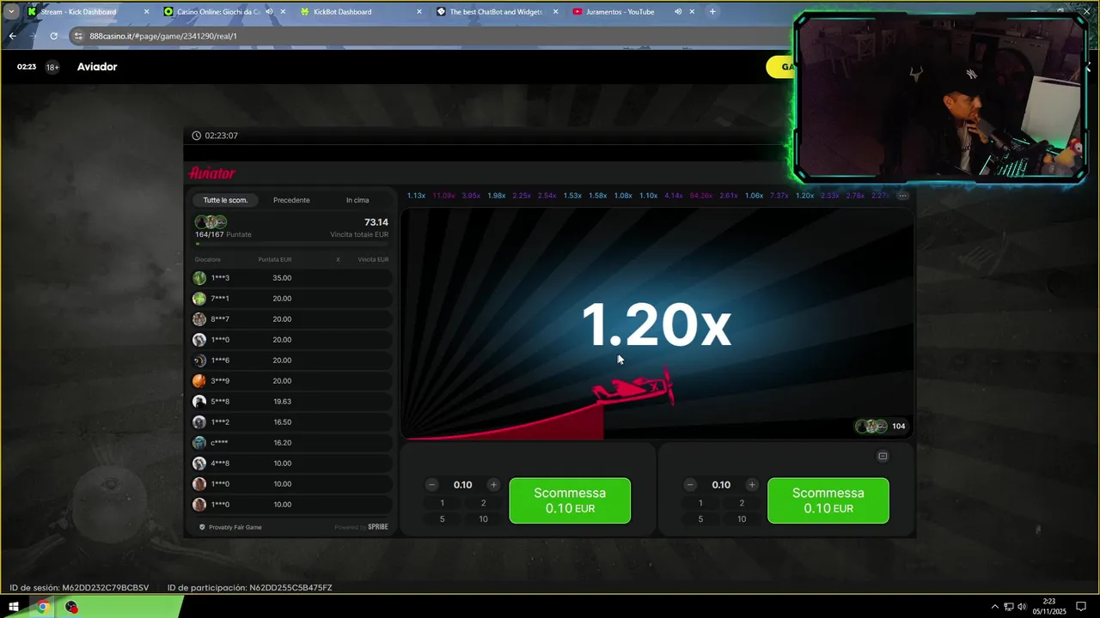Choose quick amount 10 in left bet panel

tap(483, 518)
